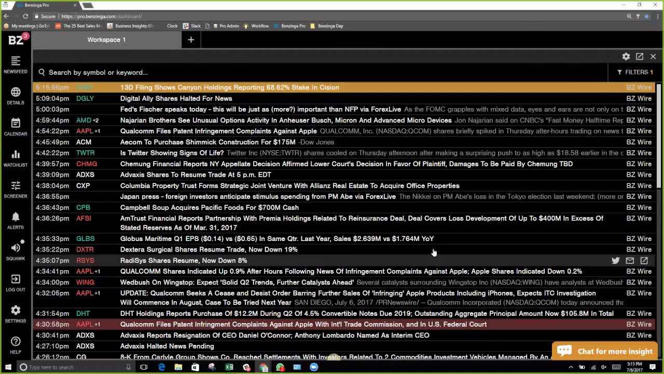Open File Explorer from the taskbar
The width and height of the screenshot is (664, 374).
click(x=178, y=367)
